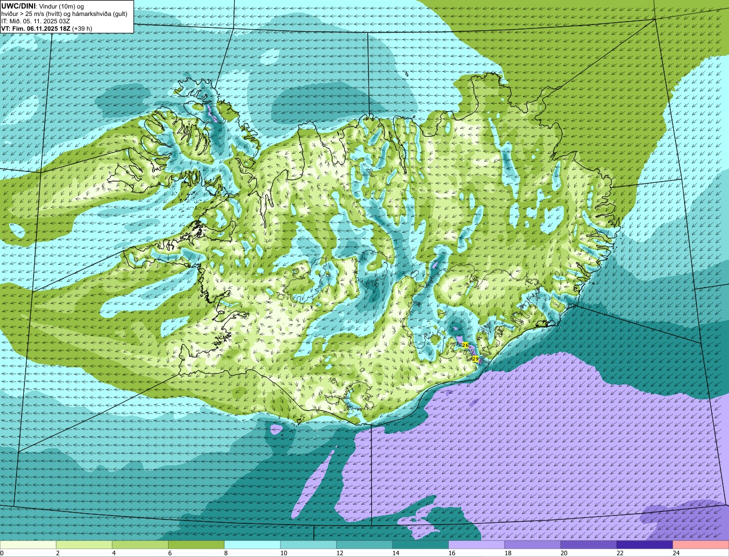Click the "VT: Fim. 06.11.2025 18Z" valid time
Screen dimensions: 729x557
click(36, 28)
